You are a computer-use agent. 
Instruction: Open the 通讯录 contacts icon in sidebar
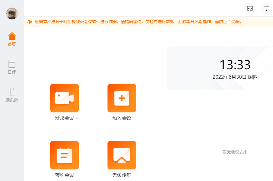point(12,92)
